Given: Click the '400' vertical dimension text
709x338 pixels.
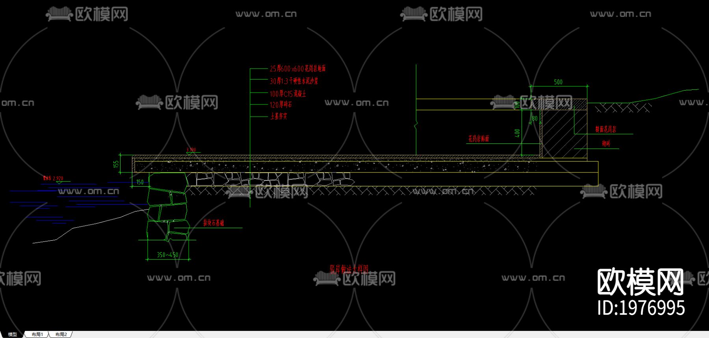Looking at the screenshot, I should pyautogui.click(x=517, y=133).
